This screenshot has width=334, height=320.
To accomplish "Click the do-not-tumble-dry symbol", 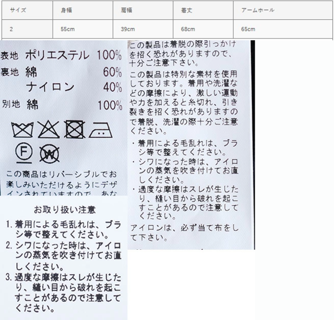I will (74, 129).
